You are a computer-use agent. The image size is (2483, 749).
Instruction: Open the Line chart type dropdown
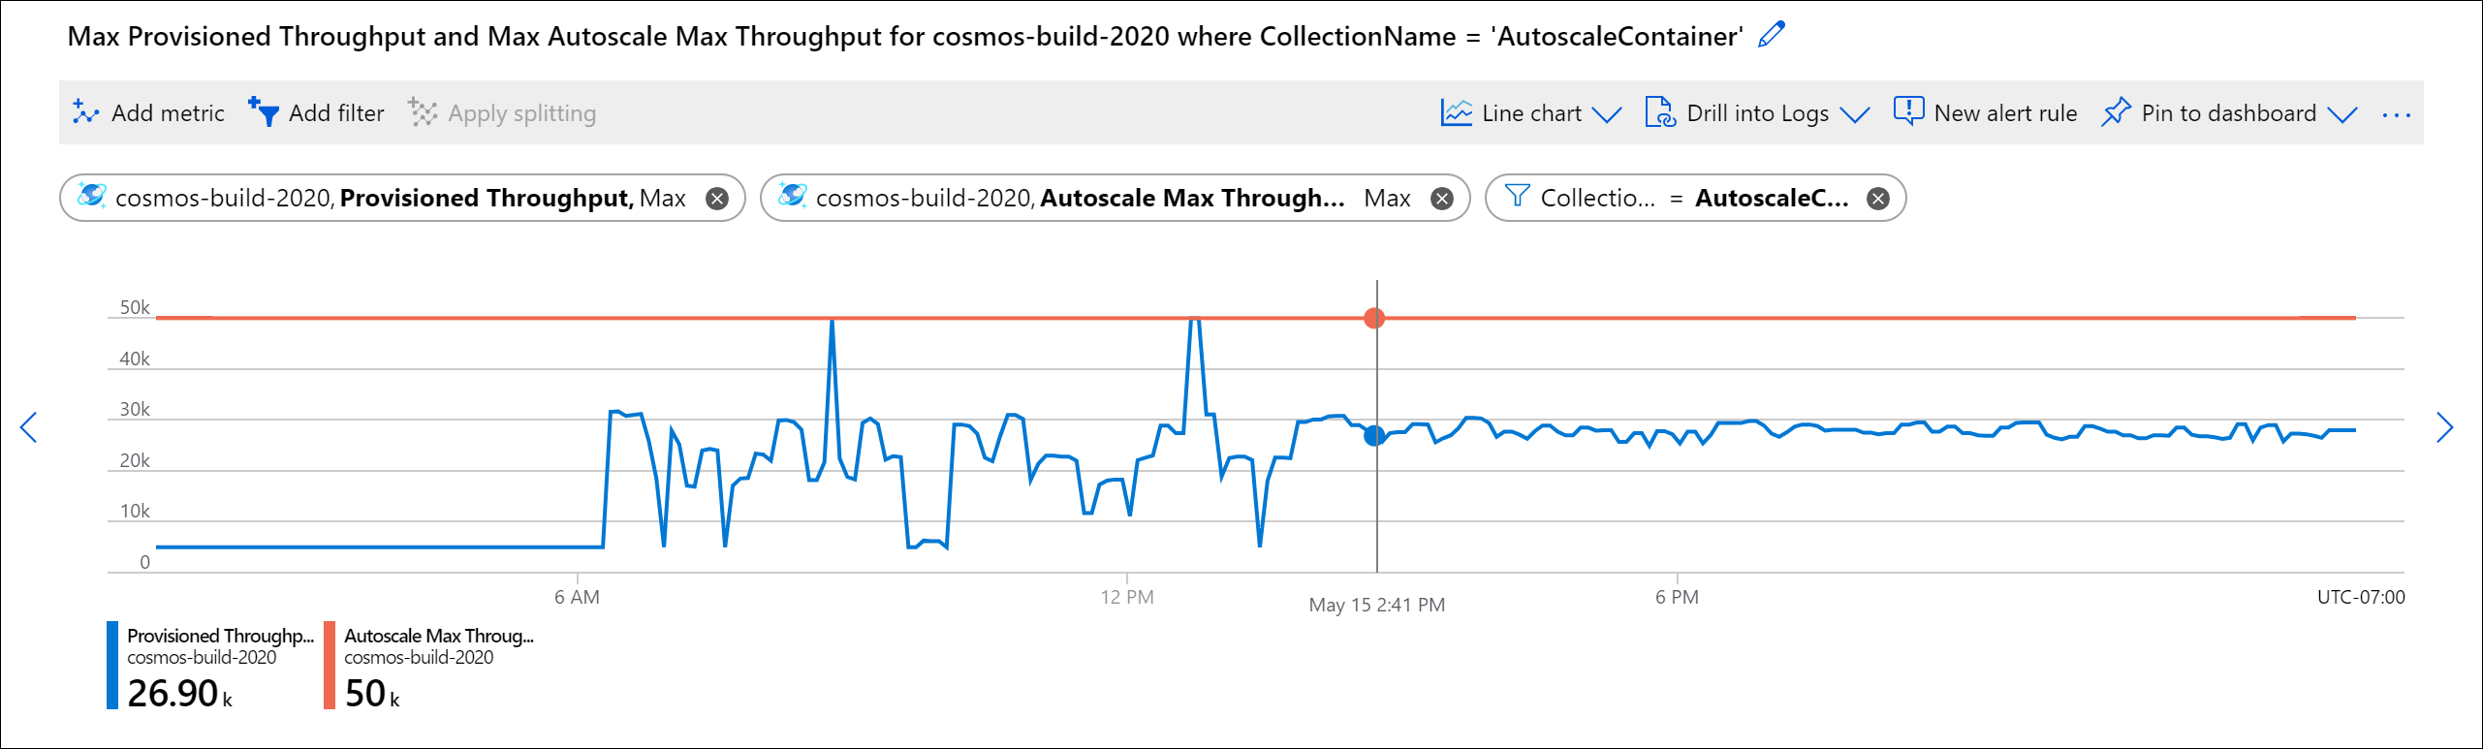pos(1608,113)
